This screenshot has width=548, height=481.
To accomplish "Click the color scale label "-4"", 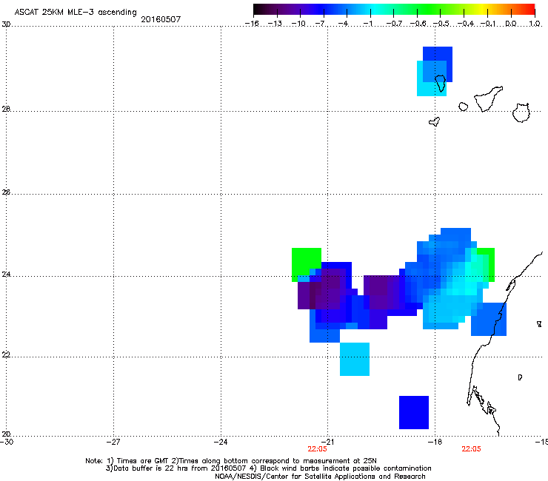I will (344, 24).
